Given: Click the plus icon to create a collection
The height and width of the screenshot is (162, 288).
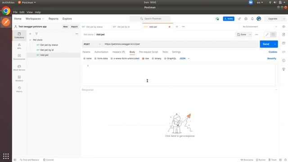Looking at the screenshot, I should tap(30, 34).
